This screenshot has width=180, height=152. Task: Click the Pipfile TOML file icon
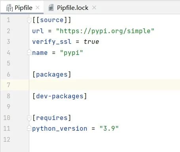click(9, 8)
